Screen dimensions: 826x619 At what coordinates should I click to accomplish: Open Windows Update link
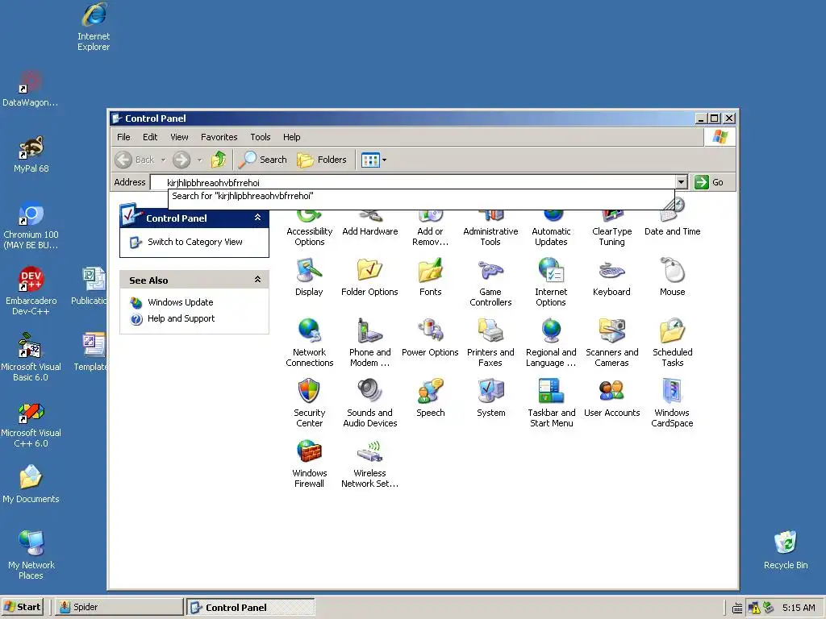pyautogui.click(x=180, y=302)
